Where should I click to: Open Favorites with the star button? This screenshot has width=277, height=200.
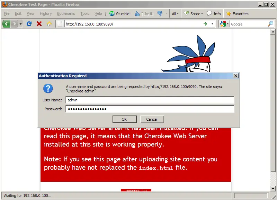(237, 13)
